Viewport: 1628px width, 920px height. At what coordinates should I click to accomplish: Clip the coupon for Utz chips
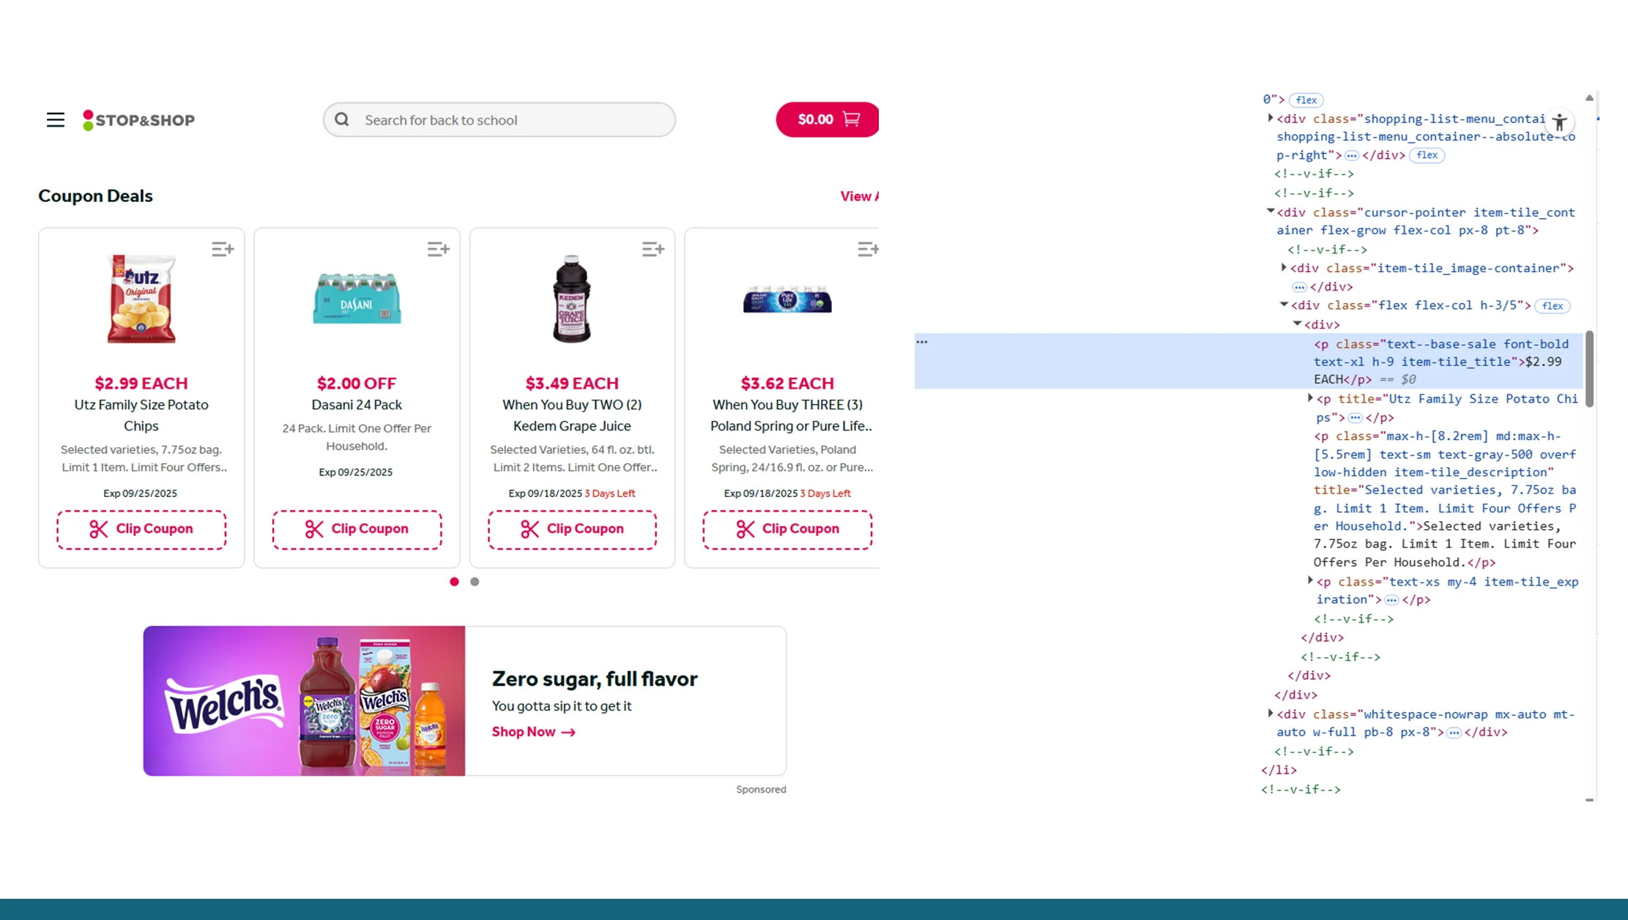tap(141, 528)
